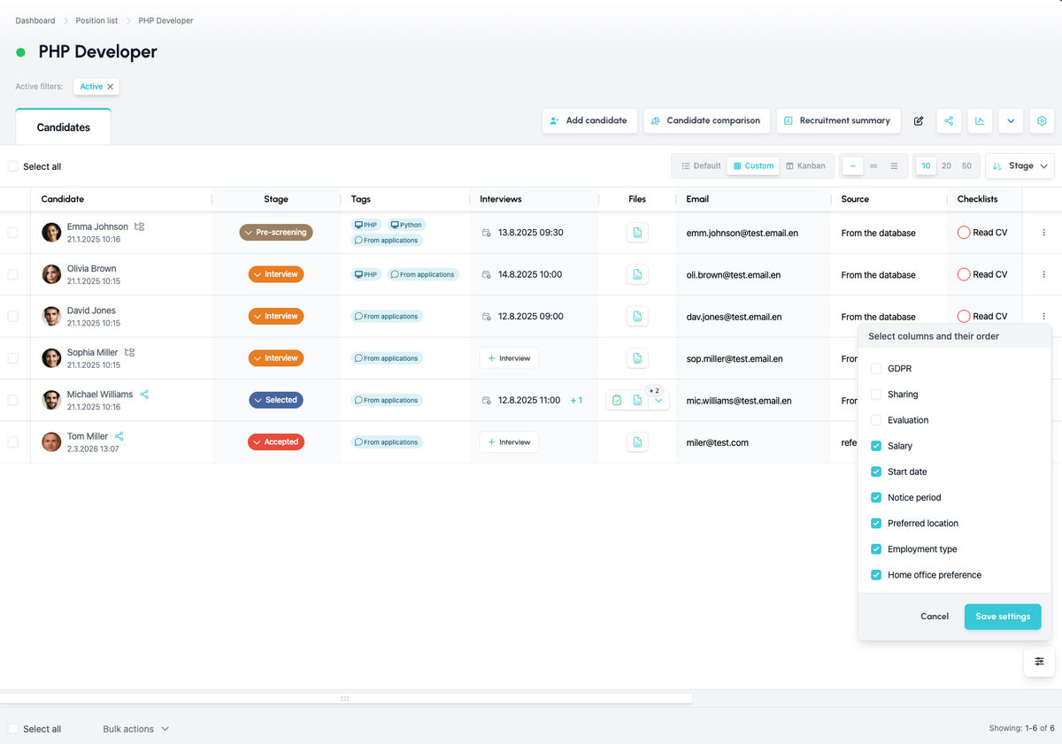1062x744 pixels.
Task: Switch to the Candidates tab
Action: tap(64, 127)
